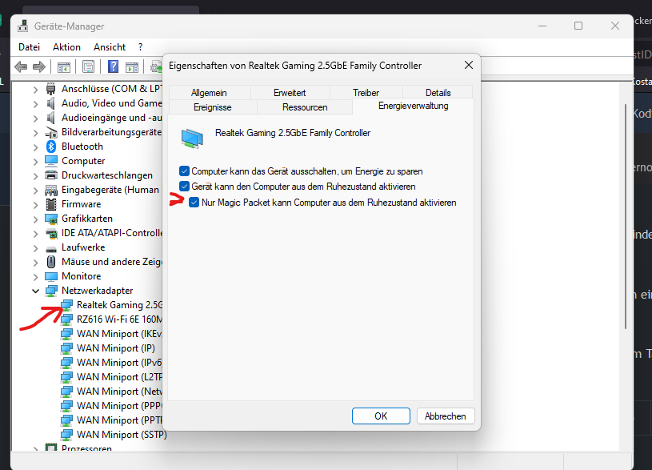Click the RZ616 Wi-Fi 6E adapter icon
The width and height of the screenshot is (652, 470).
click(x=66, y=319)
